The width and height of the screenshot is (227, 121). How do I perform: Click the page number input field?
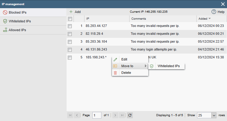[x=97, y=115]
